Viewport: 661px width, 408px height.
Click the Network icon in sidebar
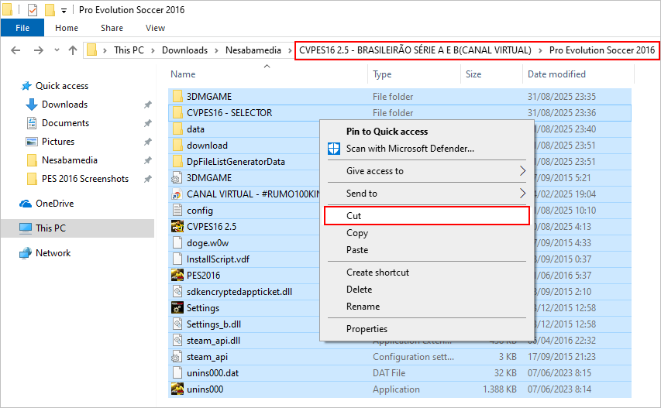click(x=26, y=253)
